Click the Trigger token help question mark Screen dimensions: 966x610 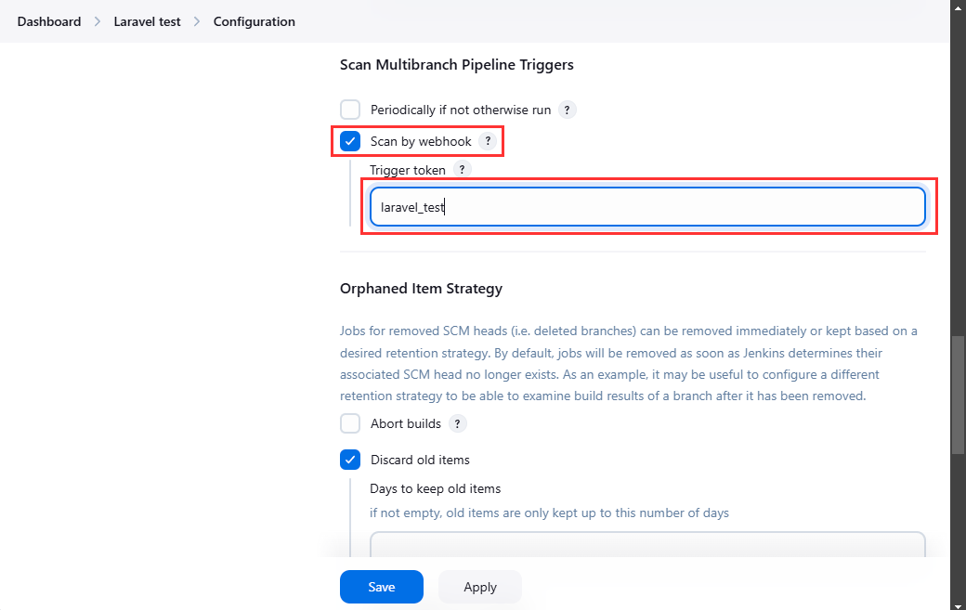(462, 169)
